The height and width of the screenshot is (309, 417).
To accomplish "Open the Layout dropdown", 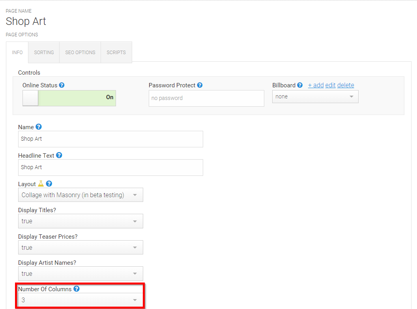I will 80,195.
